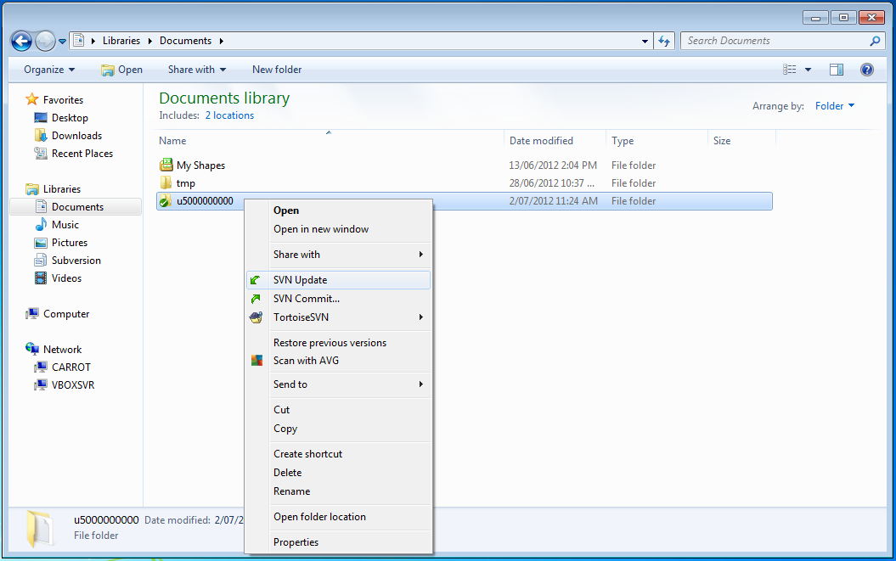Create a New folder

pos(276,69)
